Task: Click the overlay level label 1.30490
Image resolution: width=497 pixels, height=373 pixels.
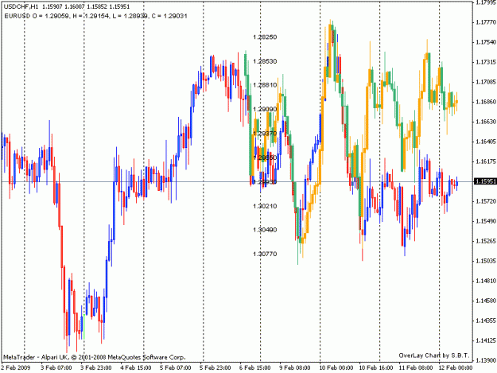Action: (x=265, y=230)
